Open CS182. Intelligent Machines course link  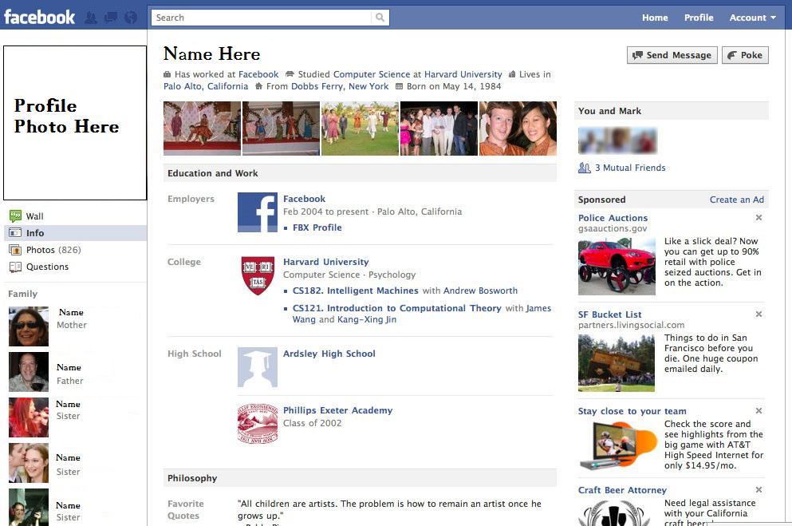[356, 291]
